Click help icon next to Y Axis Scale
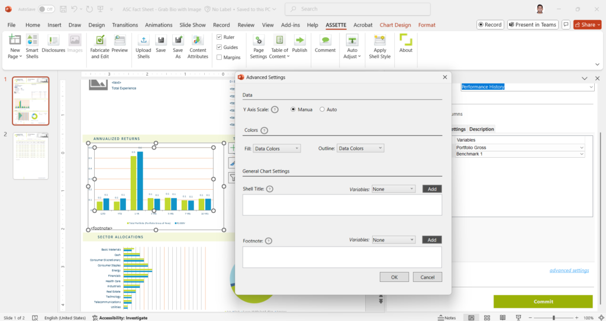The height and width of the screenshot is (321, 606). tap(275, 110)
